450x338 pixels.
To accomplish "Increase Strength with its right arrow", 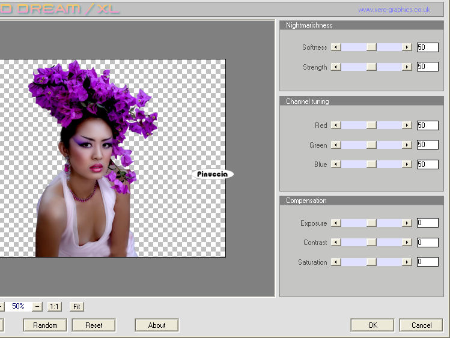I will point(407,67).
